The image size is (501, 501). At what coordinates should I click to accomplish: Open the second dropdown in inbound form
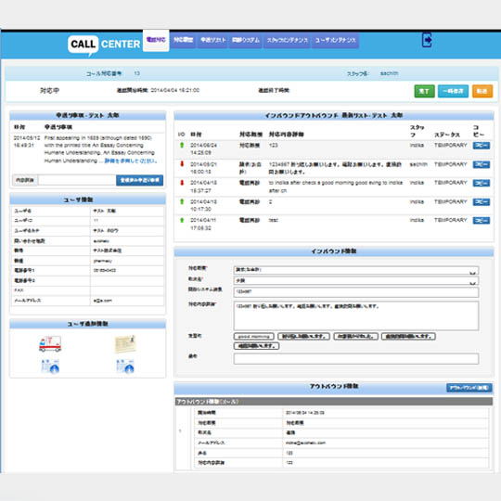point(356,281)
